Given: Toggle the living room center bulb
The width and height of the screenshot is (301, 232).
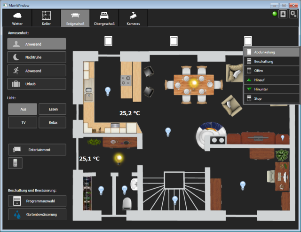Looking at the screenshot, I should (168, 132).
